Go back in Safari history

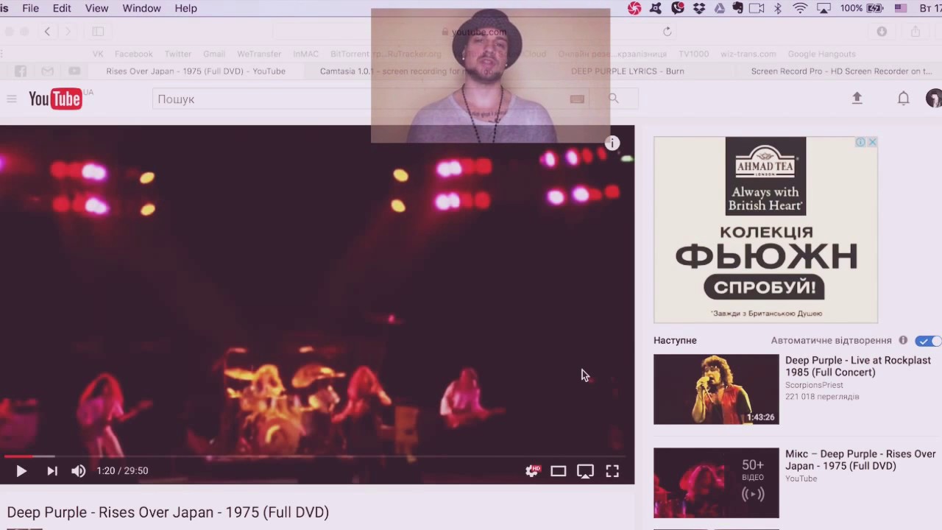coord(47,32)
